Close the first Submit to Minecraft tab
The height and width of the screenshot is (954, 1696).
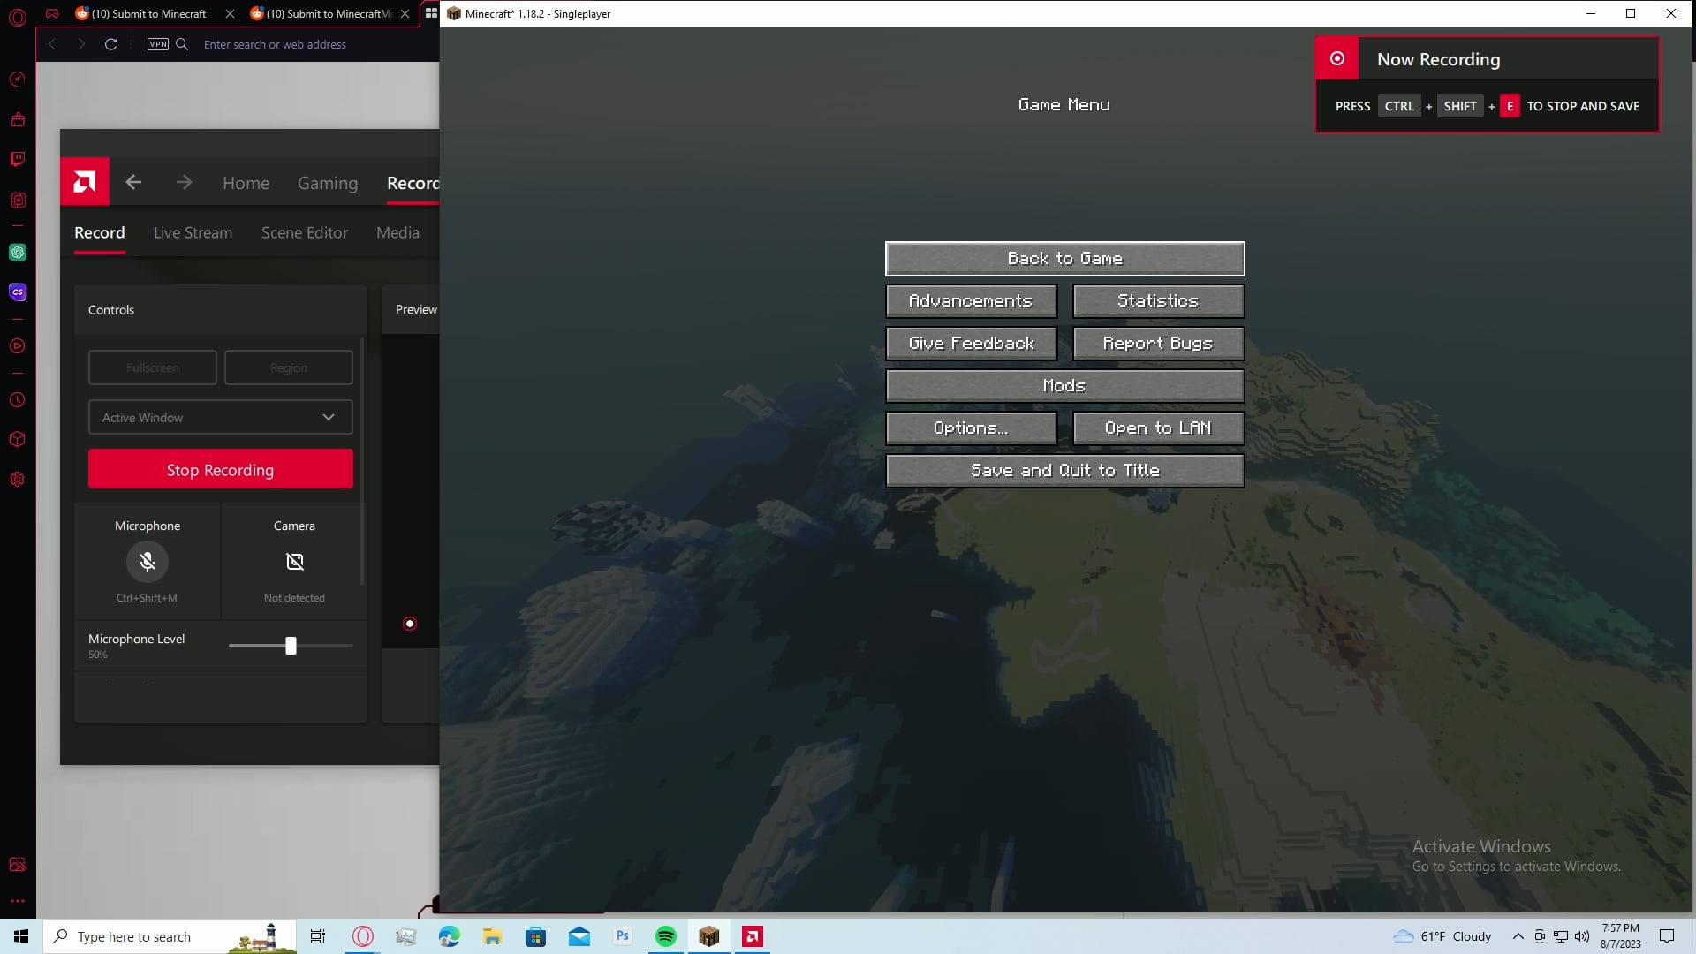coord(230,13)
